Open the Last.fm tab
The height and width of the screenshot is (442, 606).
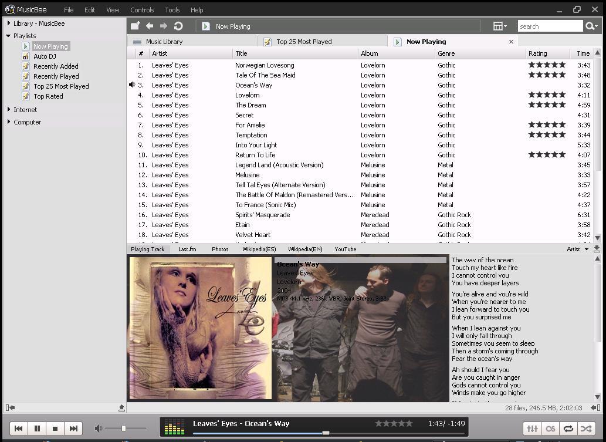187,249
